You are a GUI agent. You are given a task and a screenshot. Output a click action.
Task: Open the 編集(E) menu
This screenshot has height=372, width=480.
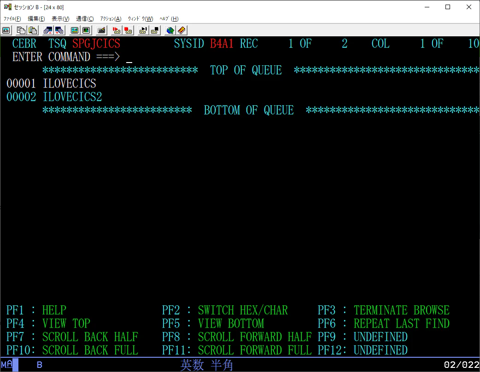[36, 19]
